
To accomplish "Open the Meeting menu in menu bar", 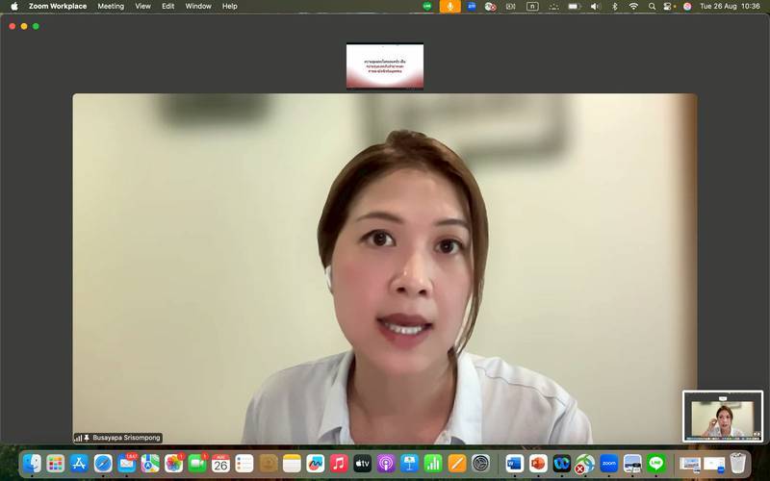I will pyautogui.click(x=111, y=6).
